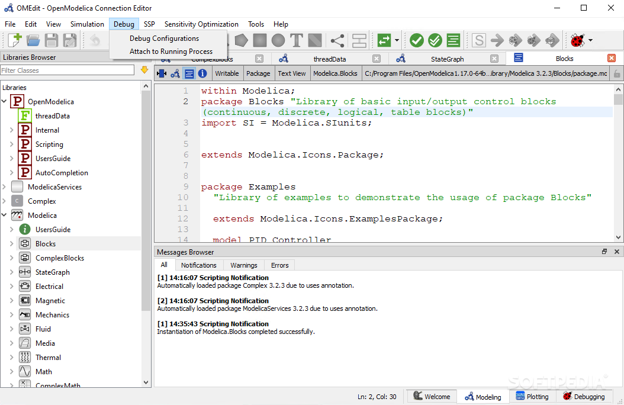Close the Messages Browser panel
The image size is (624, 405).
pos(617,252)
